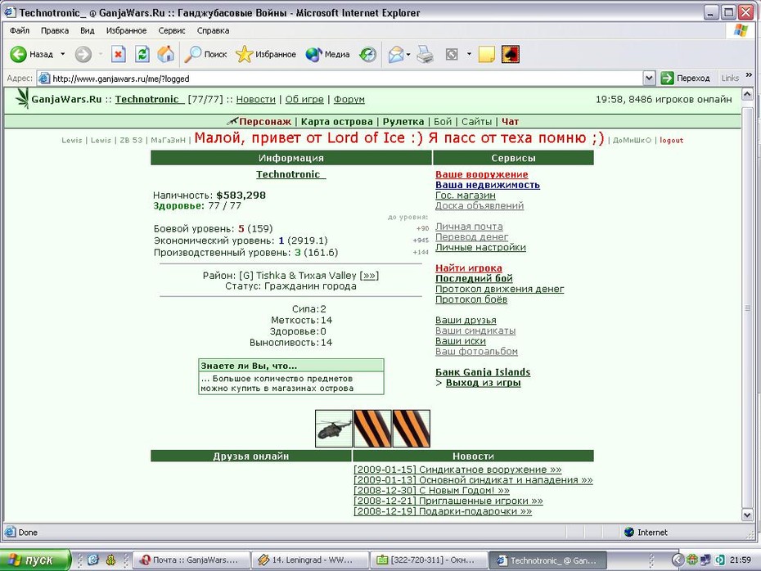This screenshot has height=571, width=761.
Task: Click the page icon in the address bar
Action: coord(44,78)
